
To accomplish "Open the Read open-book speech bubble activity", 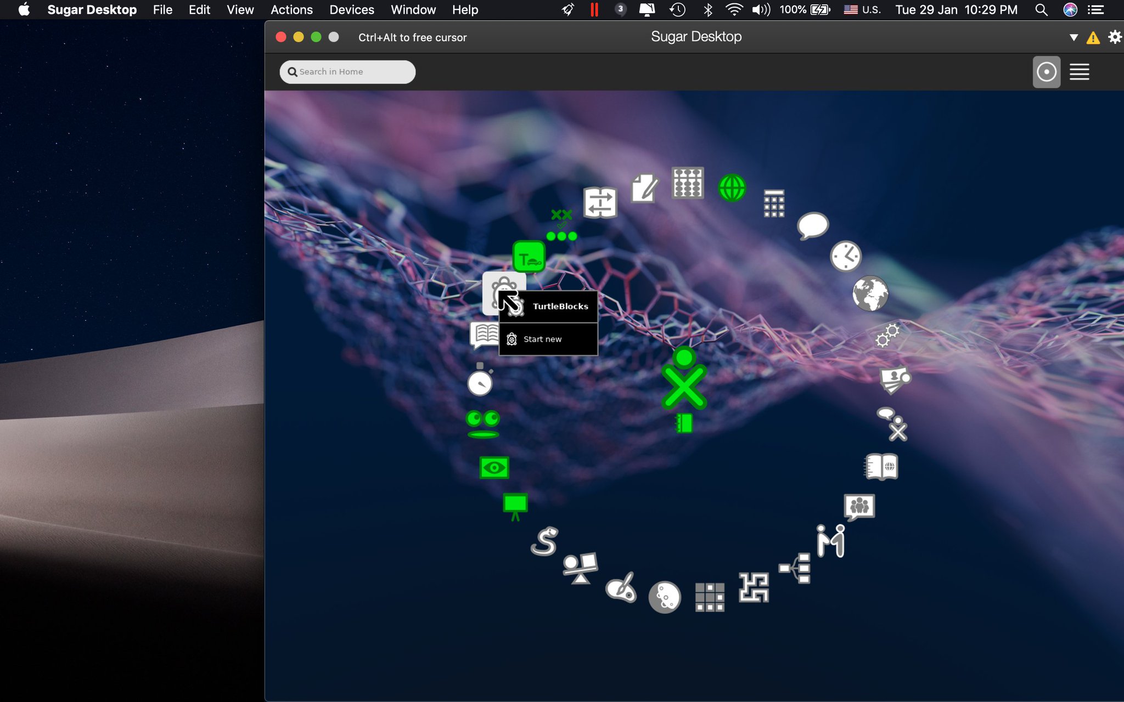I will [484, 336].
